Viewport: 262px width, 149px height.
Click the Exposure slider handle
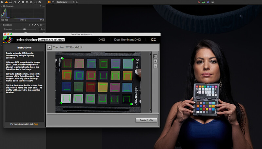point(24,29)
